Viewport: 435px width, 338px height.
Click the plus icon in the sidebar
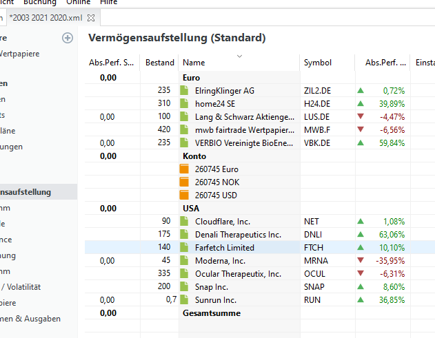[x=68, y=38]
